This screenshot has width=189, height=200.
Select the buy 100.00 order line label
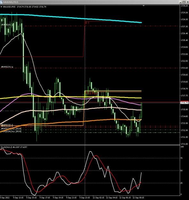pos(11,131)
